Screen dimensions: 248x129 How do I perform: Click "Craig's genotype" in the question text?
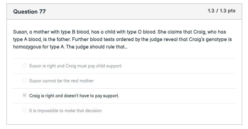(x=206, y=39)
